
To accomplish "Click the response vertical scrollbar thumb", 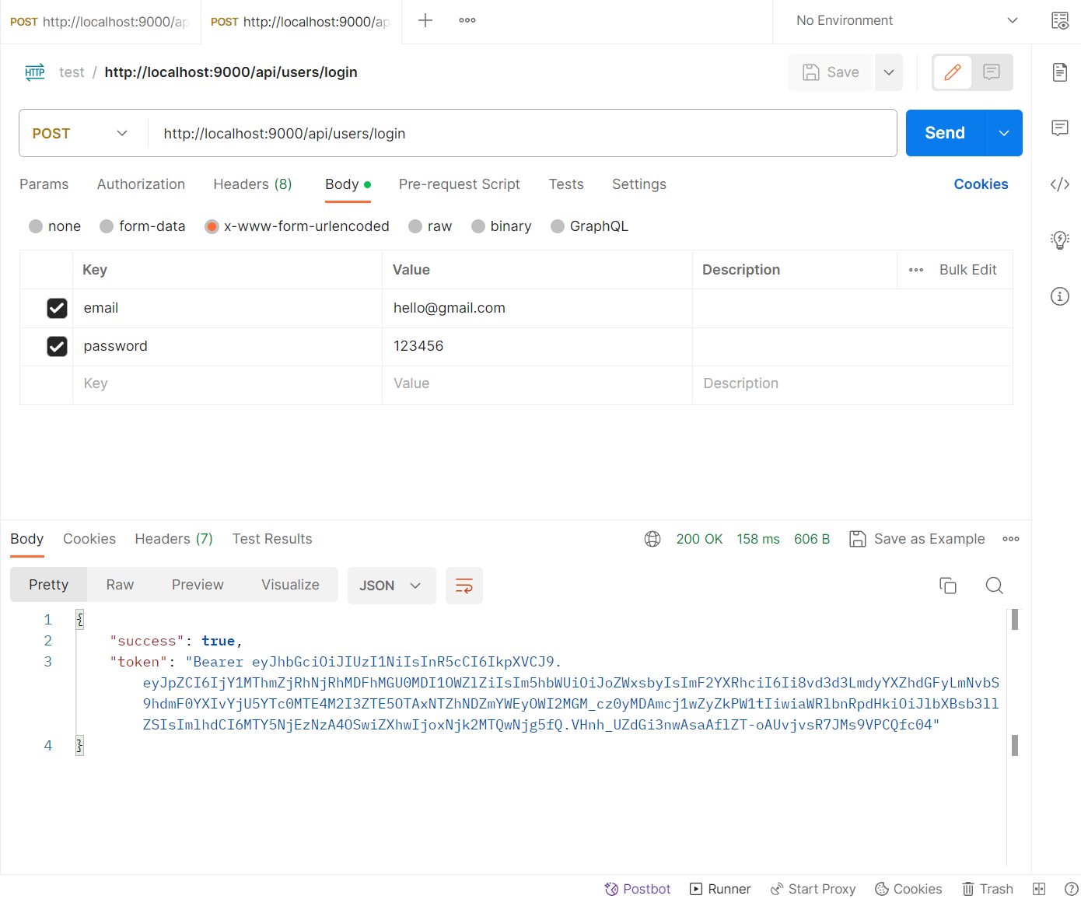I will click(1014, 620).
